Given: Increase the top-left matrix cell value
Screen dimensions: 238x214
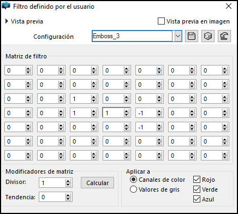Looking at the screenshot, I should click(x=28, y=68).
